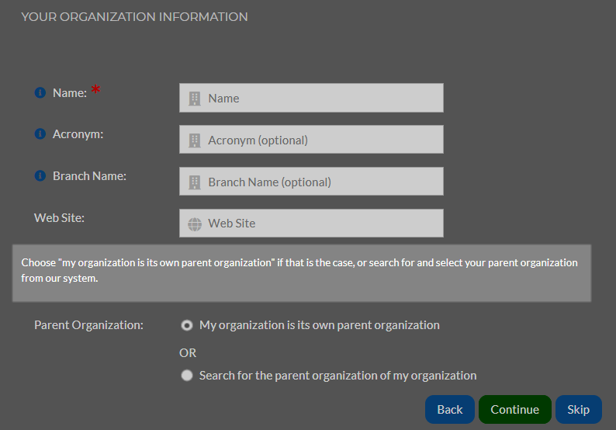Image resolution: width=616 pixels, height=430 pixels.
Task: Click the red required asterisk next to Name
Action: 95,90
